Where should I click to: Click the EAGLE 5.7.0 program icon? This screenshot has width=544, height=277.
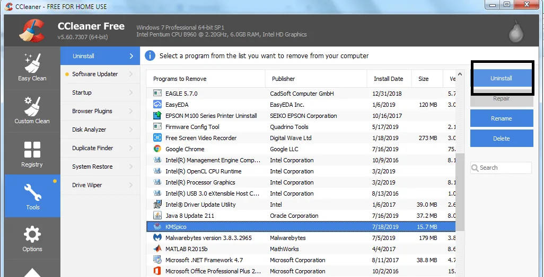point(157,94)
